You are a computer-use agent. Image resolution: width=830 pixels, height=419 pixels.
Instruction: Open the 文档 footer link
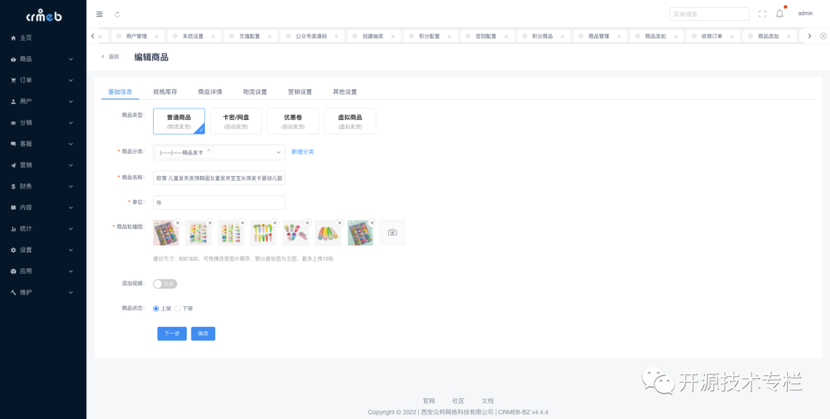click(x=487, y=401)
